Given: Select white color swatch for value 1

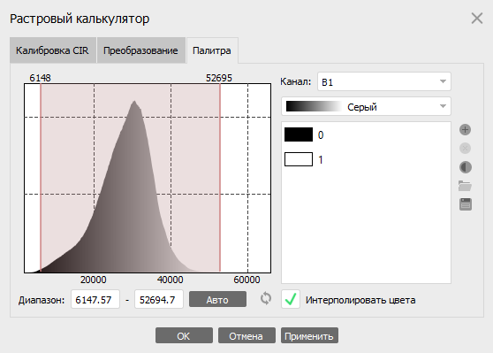Looking at the screenshot, I should click(x=299, y=159).
